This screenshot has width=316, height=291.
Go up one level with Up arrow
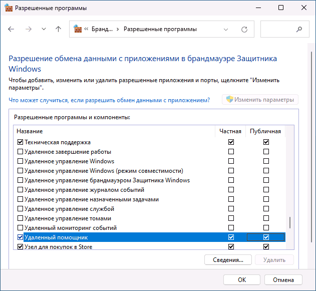click(58, 29)
